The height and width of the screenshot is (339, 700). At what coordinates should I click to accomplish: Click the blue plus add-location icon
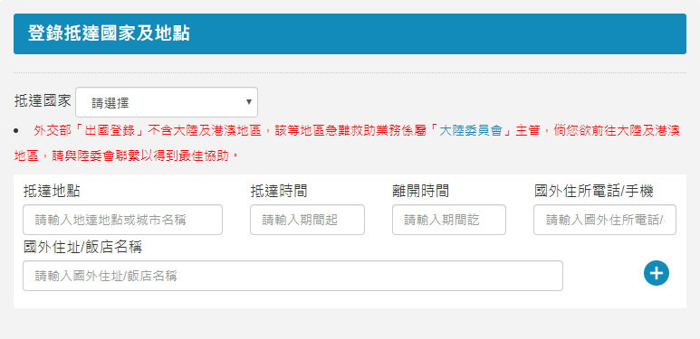[657, 273]
